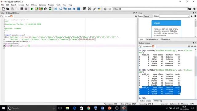Image resolution: width=197 pixels, height=111 pixels.
Task: Switch to History log tab
Action: pos(158,101)
